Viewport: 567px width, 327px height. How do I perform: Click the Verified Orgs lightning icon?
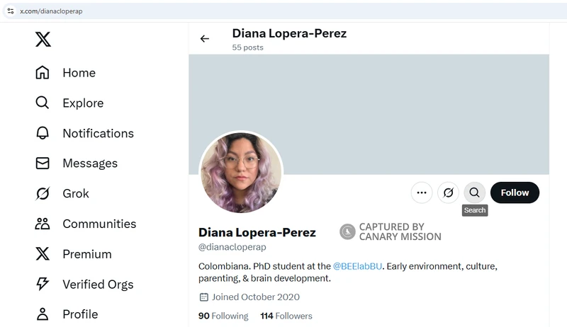point(43,284)
